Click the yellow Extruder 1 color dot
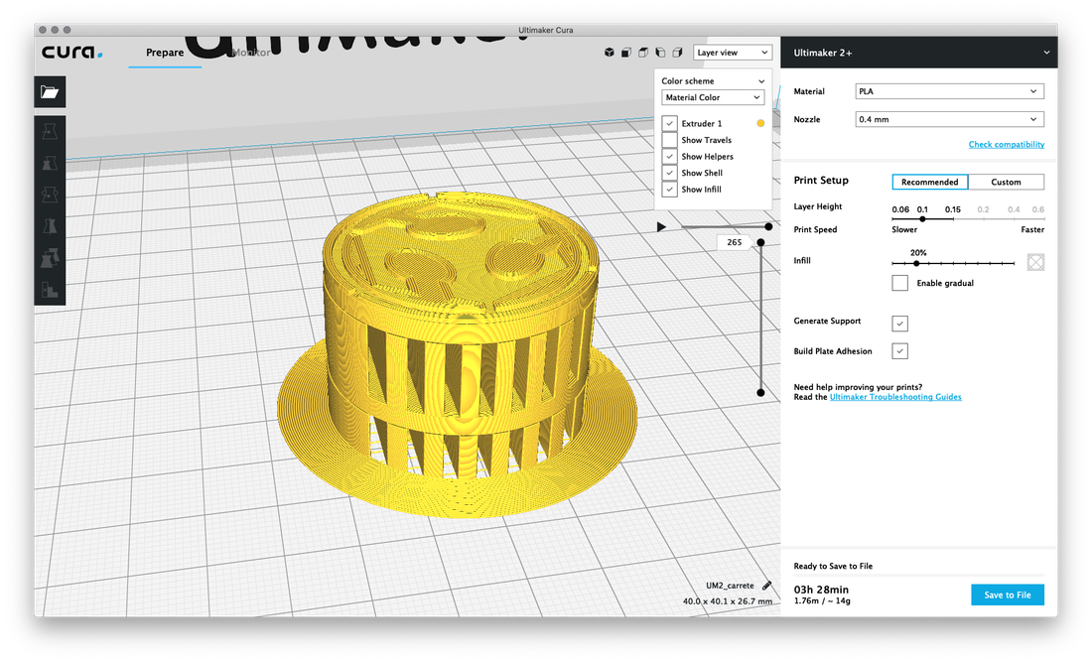This screenshot has width=1092, height=662. point(760,123)
